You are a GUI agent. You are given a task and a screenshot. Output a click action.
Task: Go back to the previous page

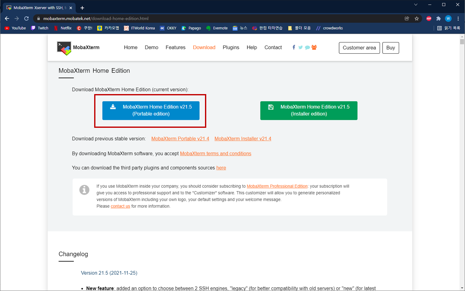pos(7,18)
